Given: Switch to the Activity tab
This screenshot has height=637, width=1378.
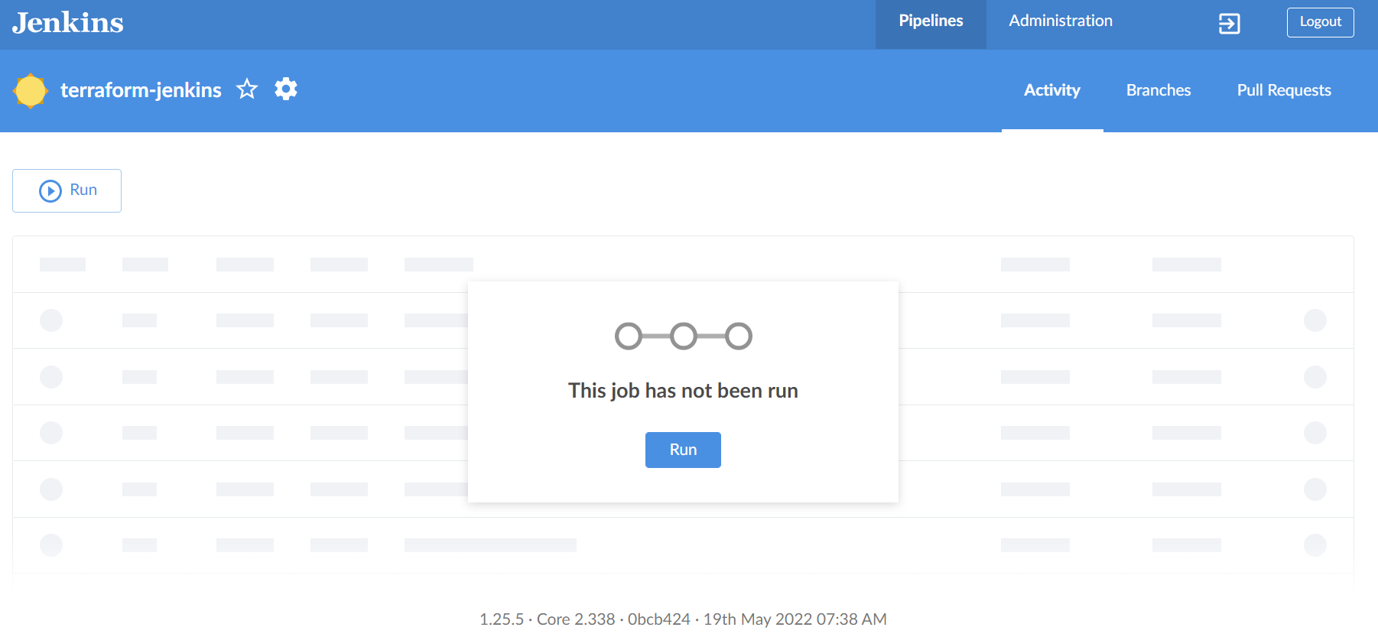Looking at the screenshot, I should point(1052,90).
